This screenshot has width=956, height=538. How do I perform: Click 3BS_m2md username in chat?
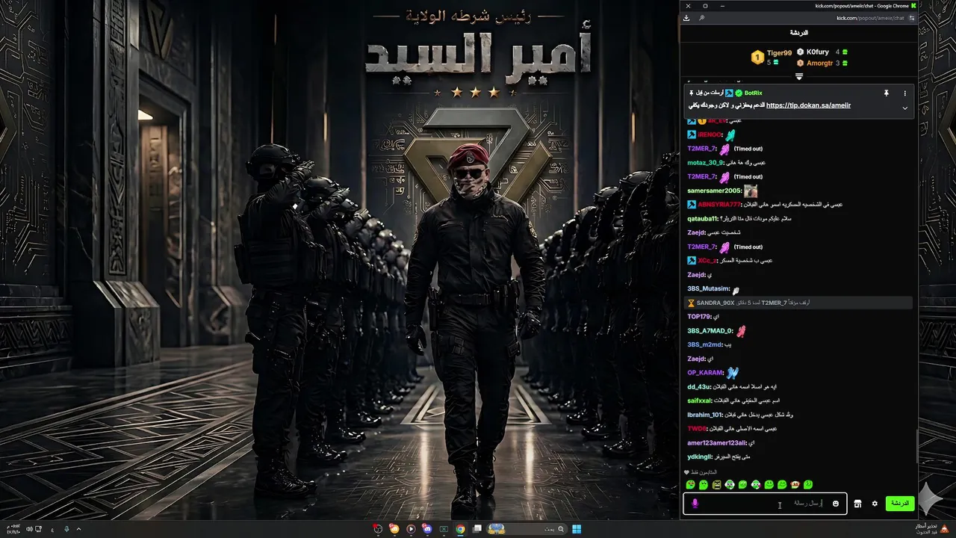pyautogui.click(x=704, y=344)
